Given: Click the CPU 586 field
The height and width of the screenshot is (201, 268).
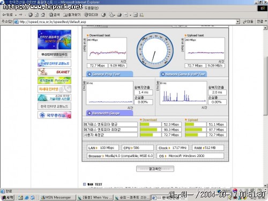Looking at the screenshot, I should point(138,148).
